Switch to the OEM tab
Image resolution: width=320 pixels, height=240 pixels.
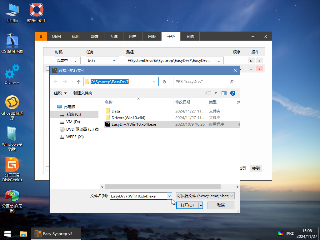56,36
